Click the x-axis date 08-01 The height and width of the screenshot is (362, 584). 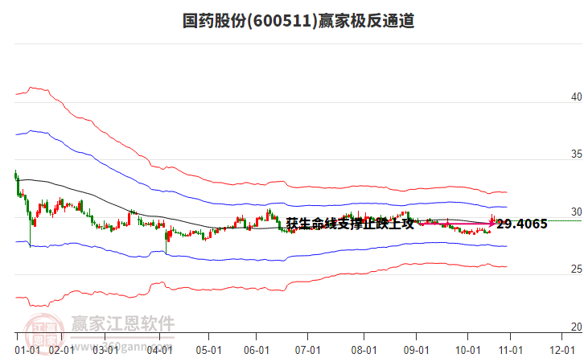pos(364,351)
